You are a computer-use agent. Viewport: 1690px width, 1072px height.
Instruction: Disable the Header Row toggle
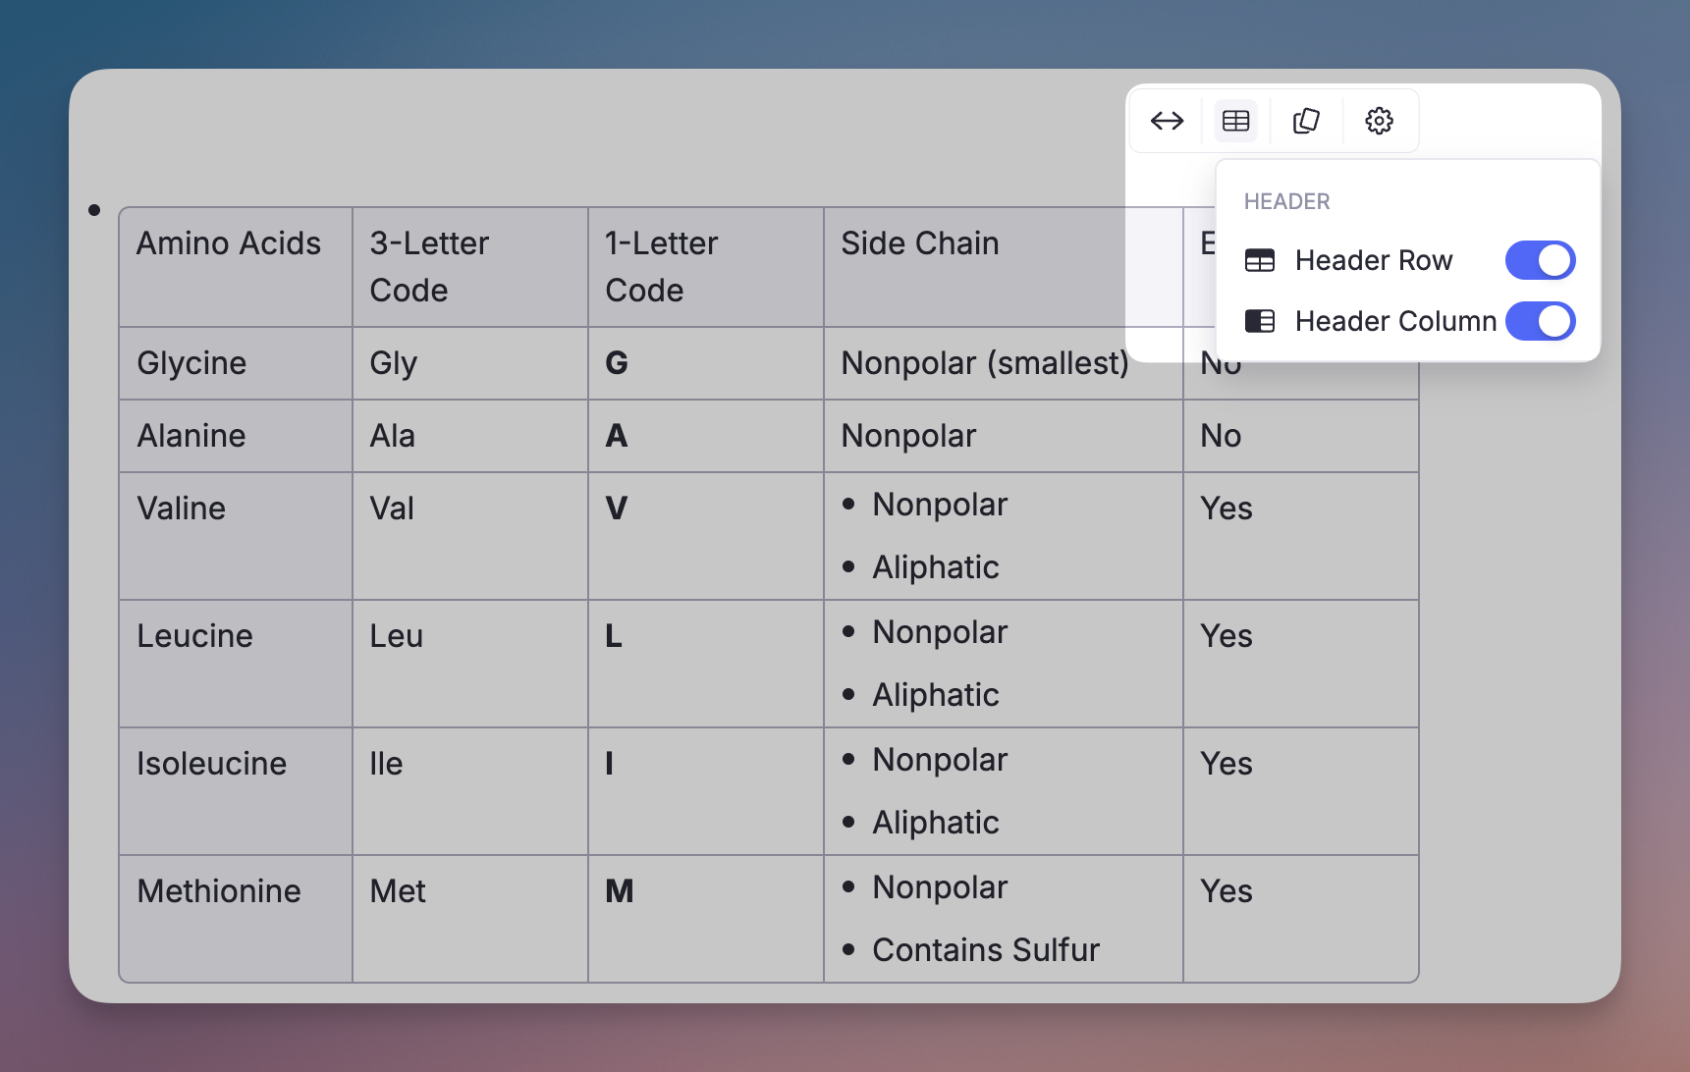click(1540, 260)
